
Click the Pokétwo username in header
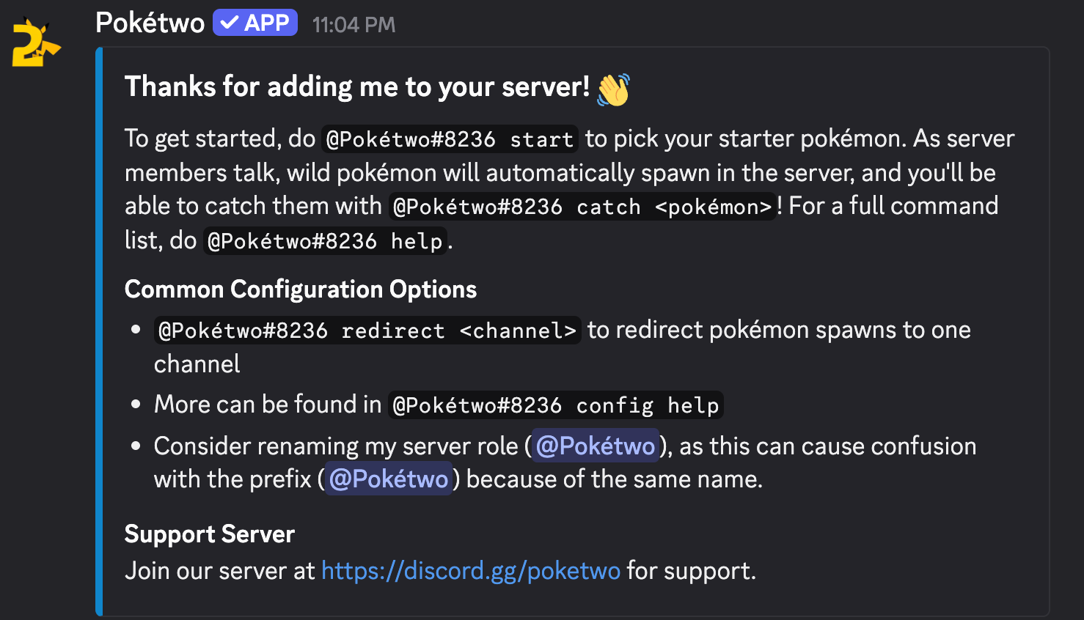click(150, 23)
